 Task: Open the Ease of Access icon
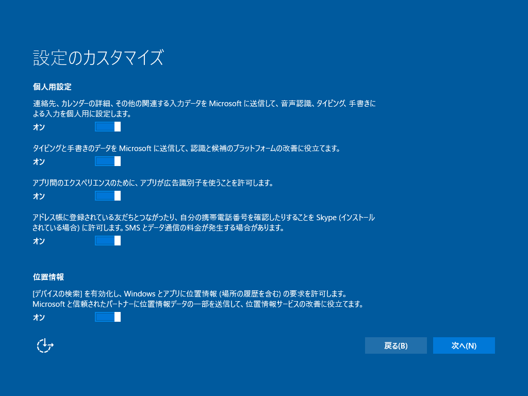click(45, 345)
